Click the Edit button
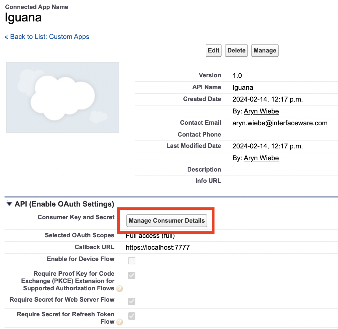The width and height of the screenshot is (338, 329). tap(213, 51)
